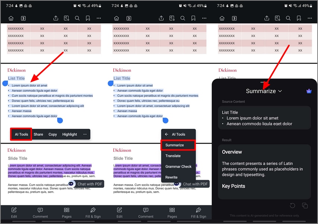Open bookmark list icon in screen with Summarize panel

click(x=299, y=18)
